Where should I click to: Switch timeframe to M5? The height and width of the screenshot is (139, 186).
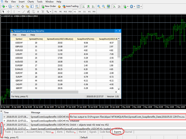point(60,12)
